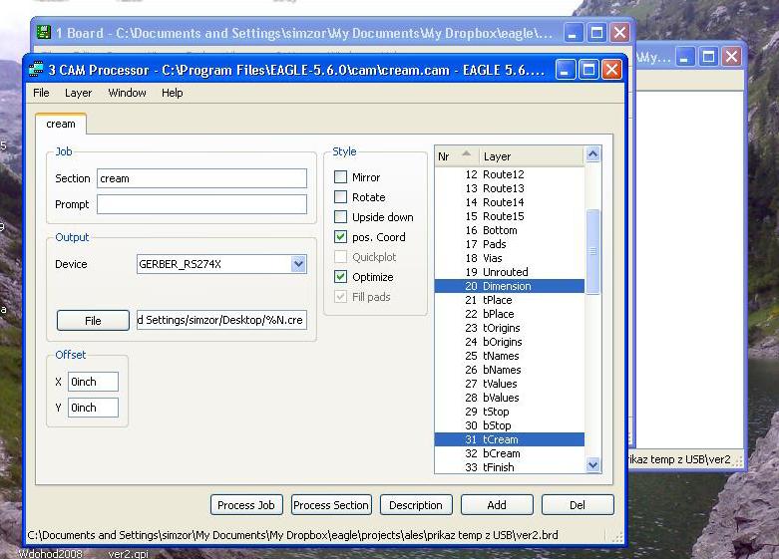This screenshot has width=779, height=559.
Task: Maximize the partially hidden background window
Action: coord(708,57)
